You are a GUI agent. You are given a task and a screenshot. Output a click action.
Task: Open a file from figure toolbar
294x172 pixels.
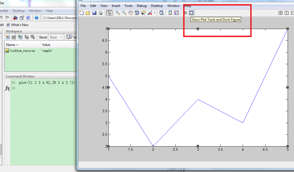click(x=88, y=13)
